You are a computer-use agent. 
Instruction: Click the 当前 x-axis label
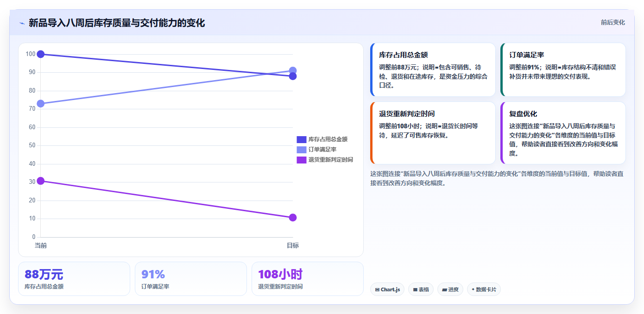(41, 245)
